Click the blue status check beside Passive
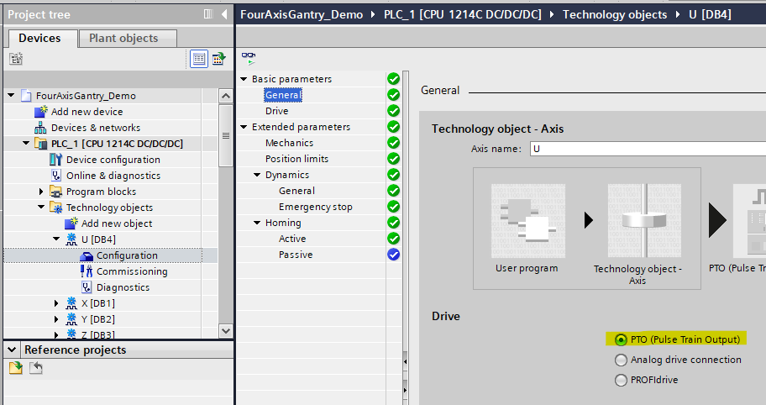This screenshot has height=405, width=766. (x=393, y=255)
